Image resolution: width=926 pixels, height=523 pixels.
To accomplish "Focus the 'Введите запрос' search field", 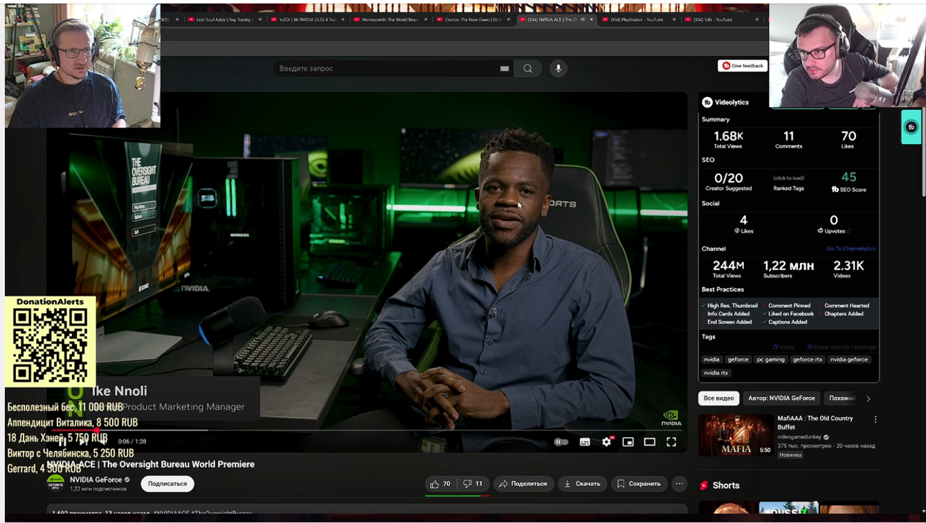I will coord(384,69).
